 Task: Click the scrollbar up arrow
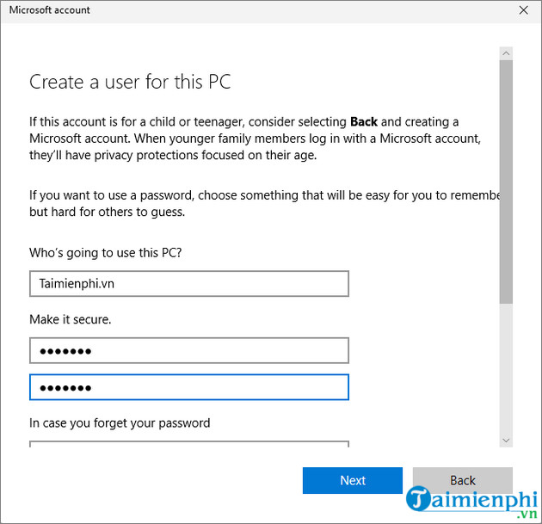(506, 53)
